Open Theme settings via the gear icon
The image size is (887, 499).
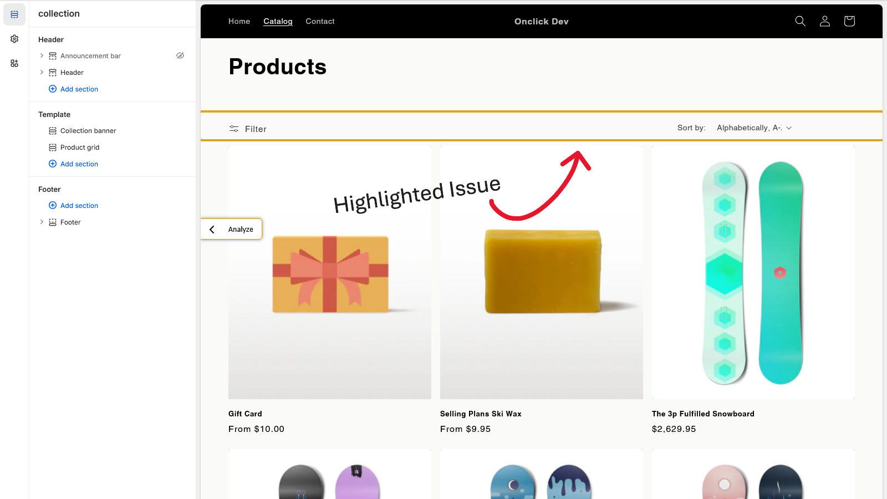click(14, 39)
